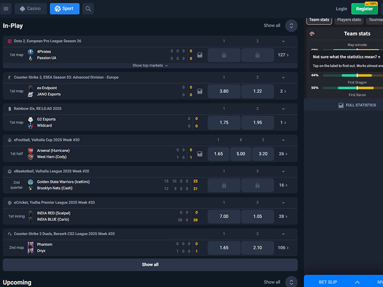383x287 pixels.
Task: Click the Dota 2 league icon
Action: [10, 41]
